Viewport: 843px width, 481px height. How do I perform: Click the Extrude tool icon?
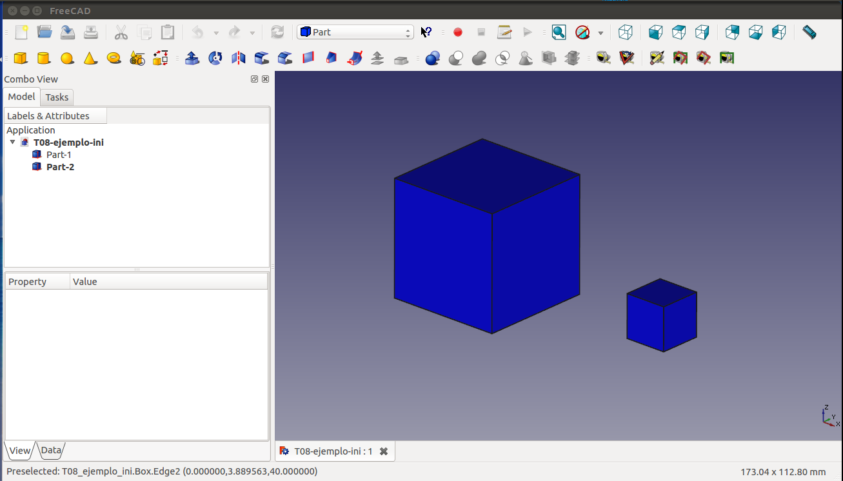coord(192,59)
